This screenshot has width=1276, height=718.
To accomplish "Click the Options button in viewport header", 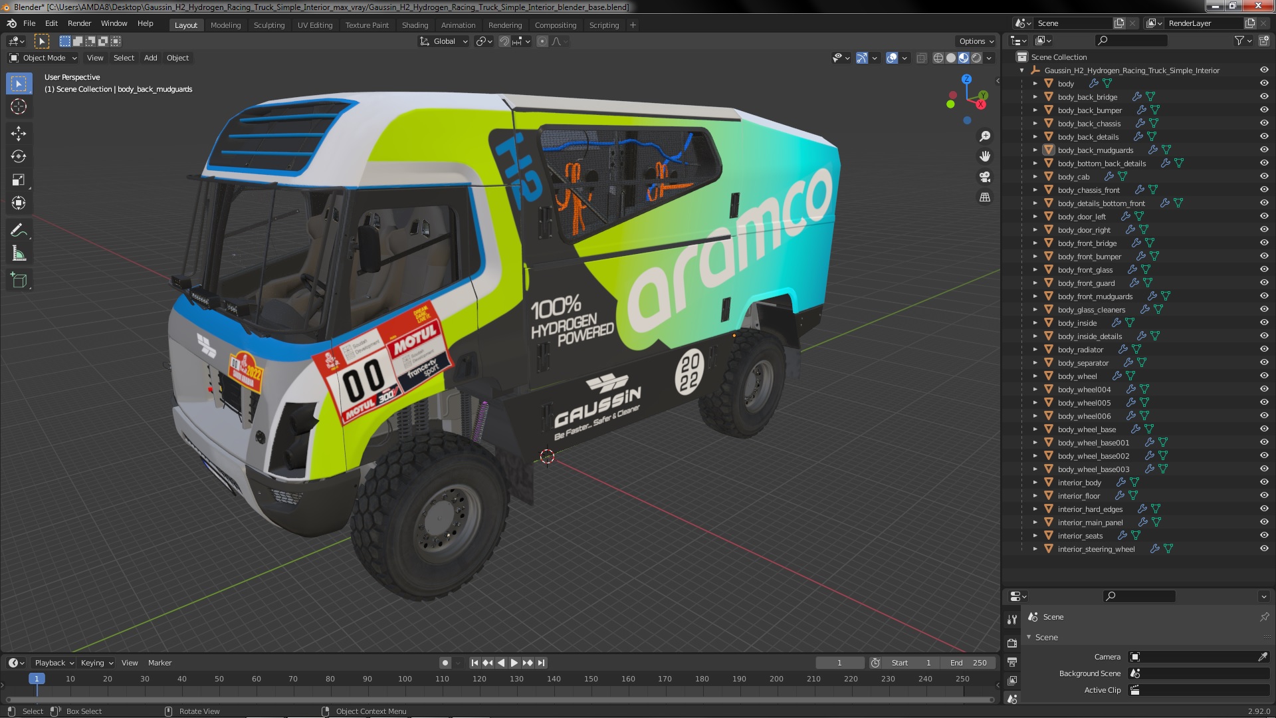I will pyautogui.click(x=976, y=41).
